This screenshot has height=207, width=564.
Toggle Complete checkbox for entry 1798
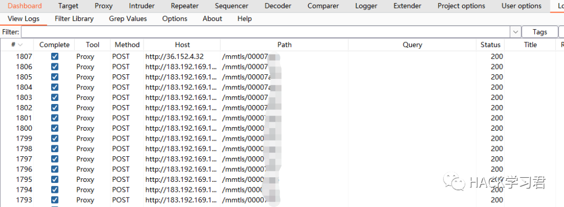(55, 148)
